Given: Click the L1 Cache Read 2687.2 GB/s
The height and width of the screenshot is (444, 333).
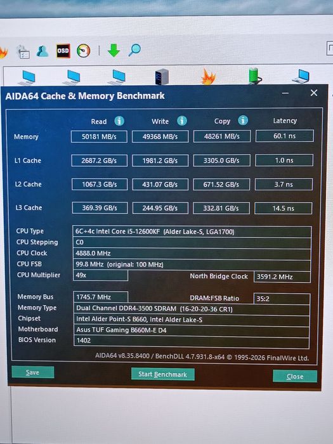Looking at the screenshot, I should click(100, 160).
